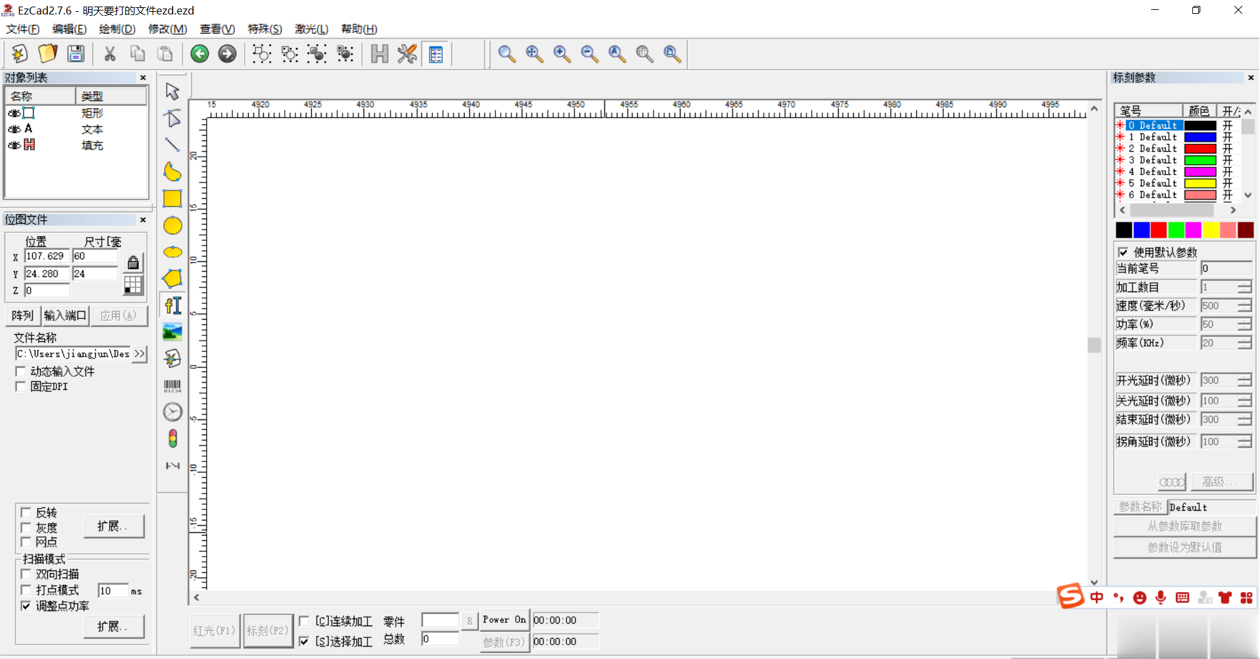Select the draw circle tool
Viewport: 1260px width, 659px height.
tap(173, 226)
